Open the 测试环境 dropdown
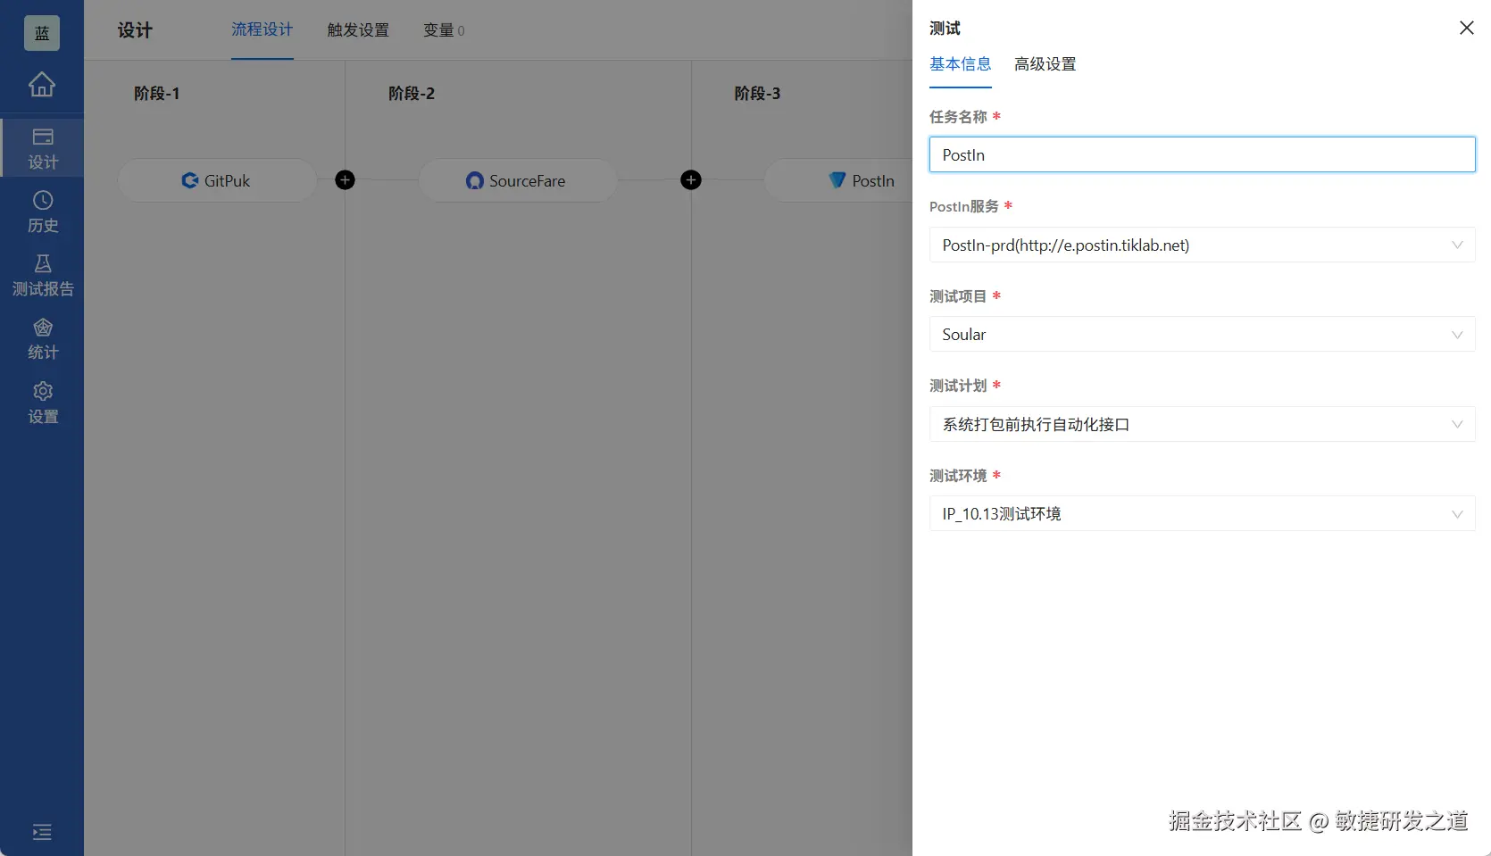Screen dimensions: 1491x856 point(1202,513)
